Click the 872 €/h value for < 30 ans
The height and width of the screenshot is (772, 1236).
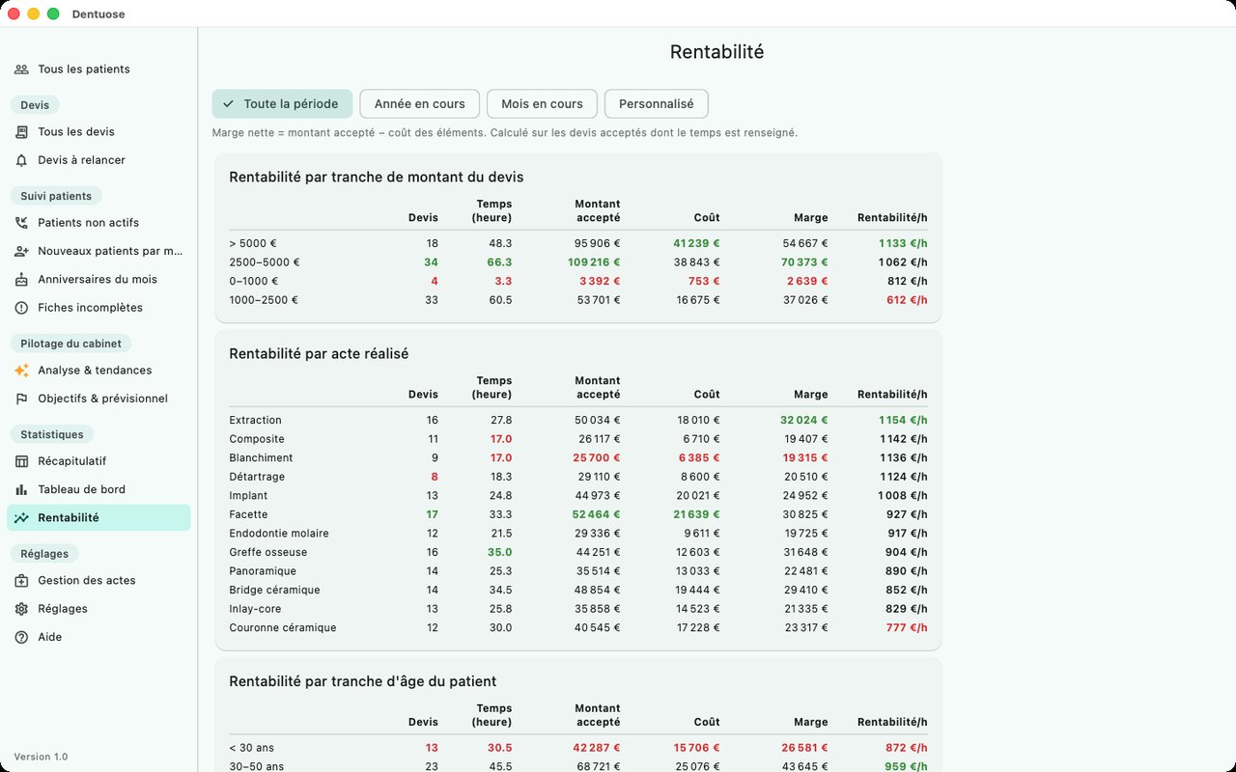tap(907, 748)
